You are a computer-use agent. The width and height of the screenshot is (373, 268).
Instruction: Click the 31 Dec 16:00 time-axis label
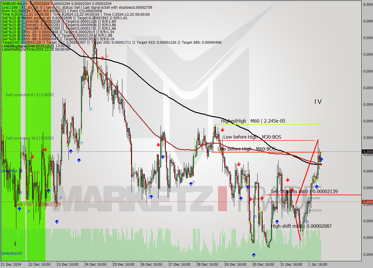point(291,265)
